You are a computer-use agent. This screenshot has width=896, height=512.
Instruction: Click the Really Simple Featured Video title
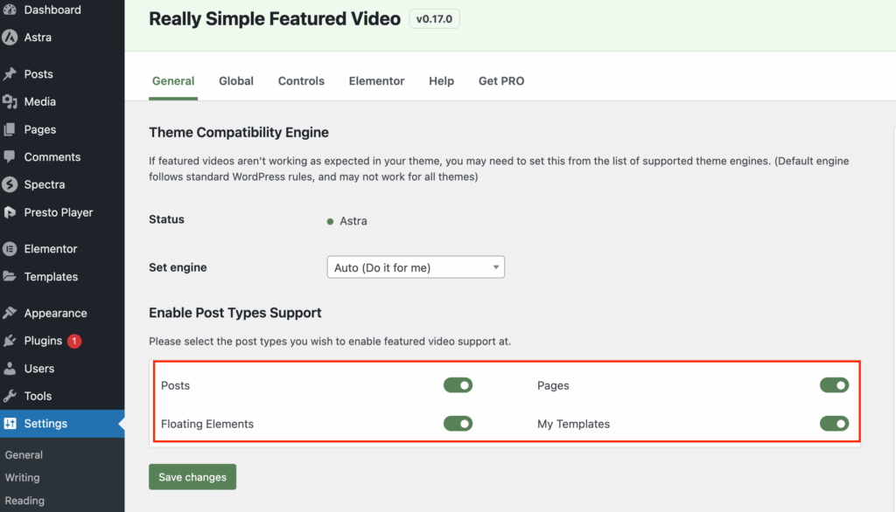pyautogui.click(x=274, y=19)
